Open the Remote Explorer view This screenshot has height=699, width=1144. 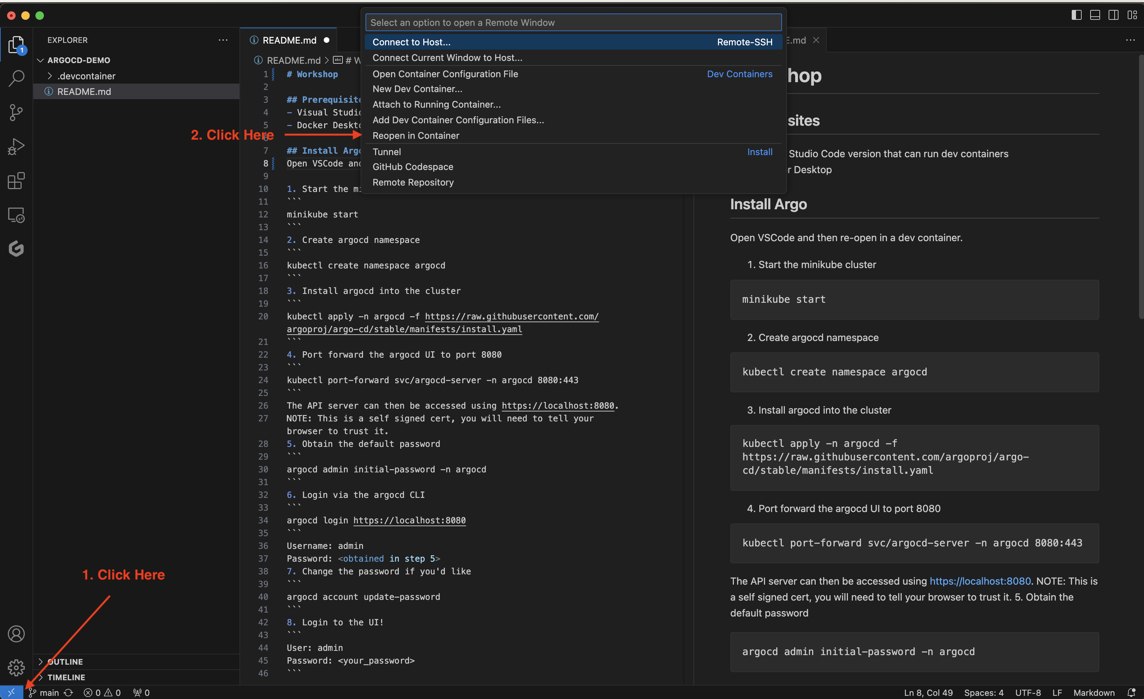[16, 215]
